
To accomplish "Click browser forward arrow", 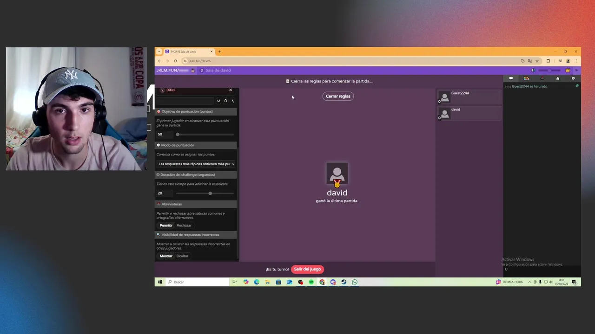I will 167,61.
